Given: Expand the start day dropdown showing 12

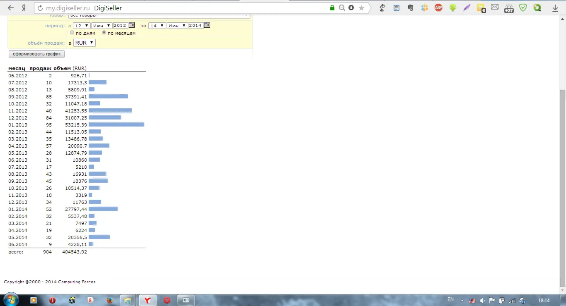Looking at the screenshot, I should click(x=82, y=26).
